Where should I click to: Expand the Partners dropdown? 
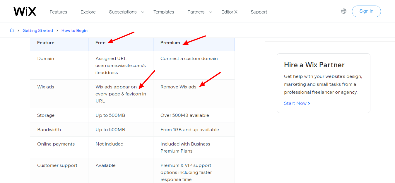(x=196, y=12)
